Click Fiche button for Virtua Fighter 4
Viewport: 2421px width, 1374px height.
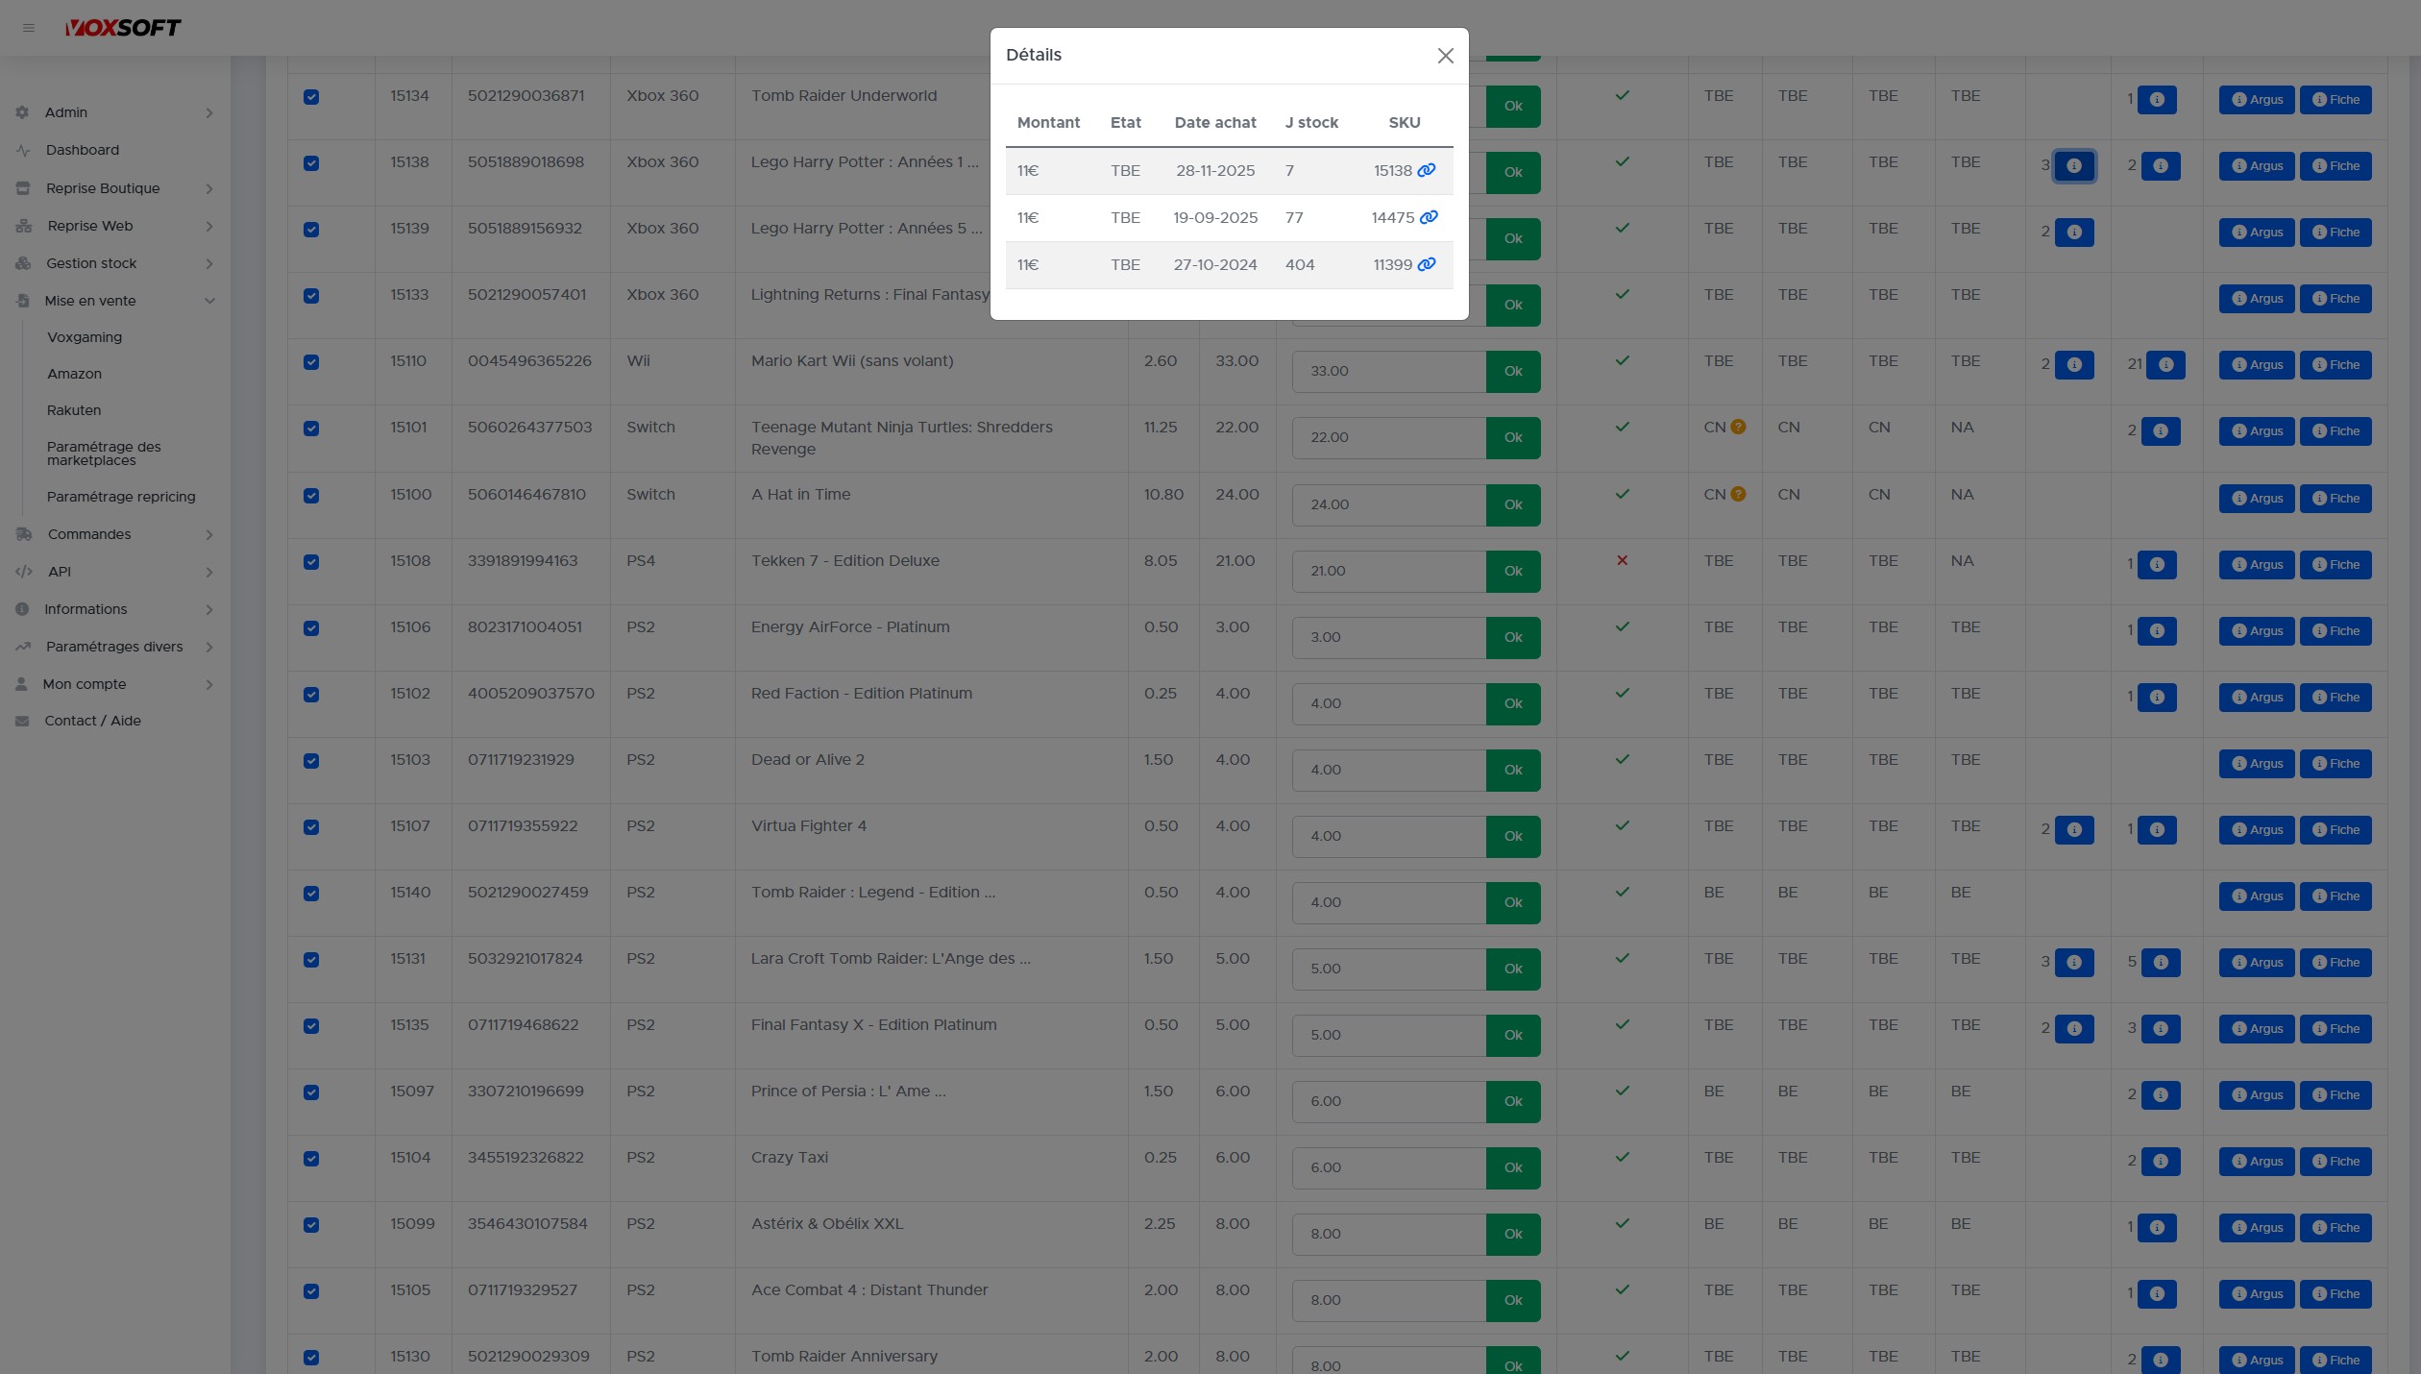(2335, 830)
